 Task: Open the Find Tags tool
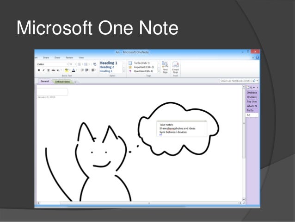pos(165,67)
